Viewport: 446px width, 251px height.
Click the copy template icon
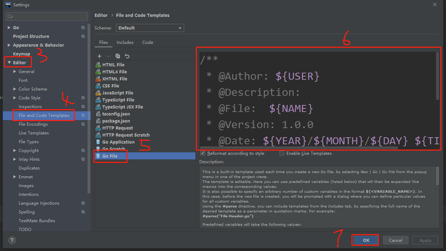pos(118,56)
